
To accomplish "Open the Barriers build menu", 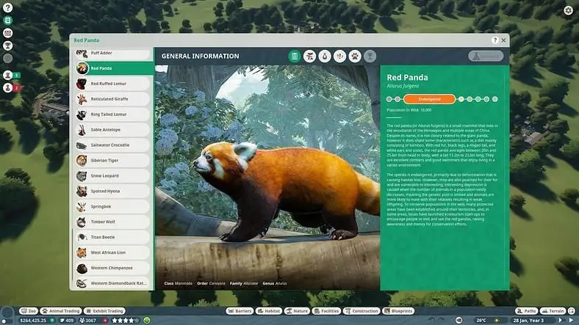I will [240, 311].
